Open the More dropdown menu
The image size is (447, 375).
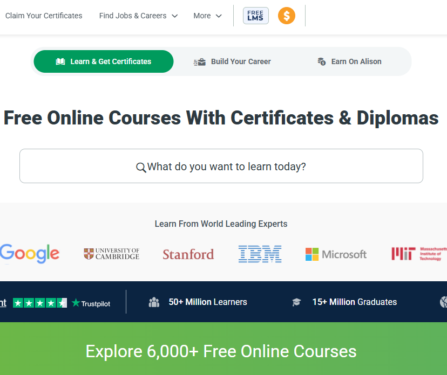(207, 16)
